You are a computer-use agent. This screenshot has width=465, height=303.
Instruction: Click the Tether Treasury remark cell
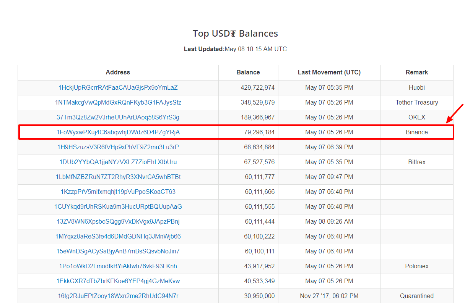point(417,103)
